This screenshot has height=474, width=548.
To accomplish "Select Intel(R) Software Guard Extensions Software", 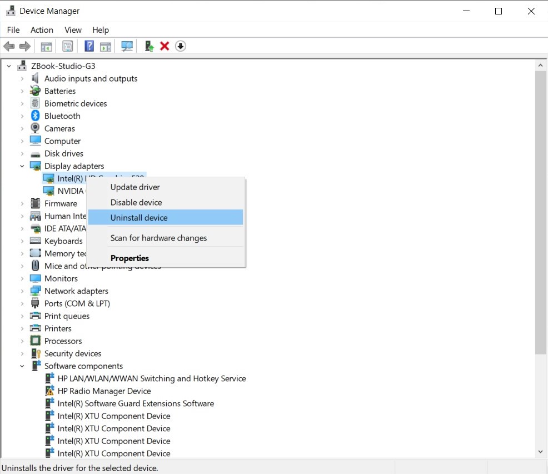I will [136, 403].
